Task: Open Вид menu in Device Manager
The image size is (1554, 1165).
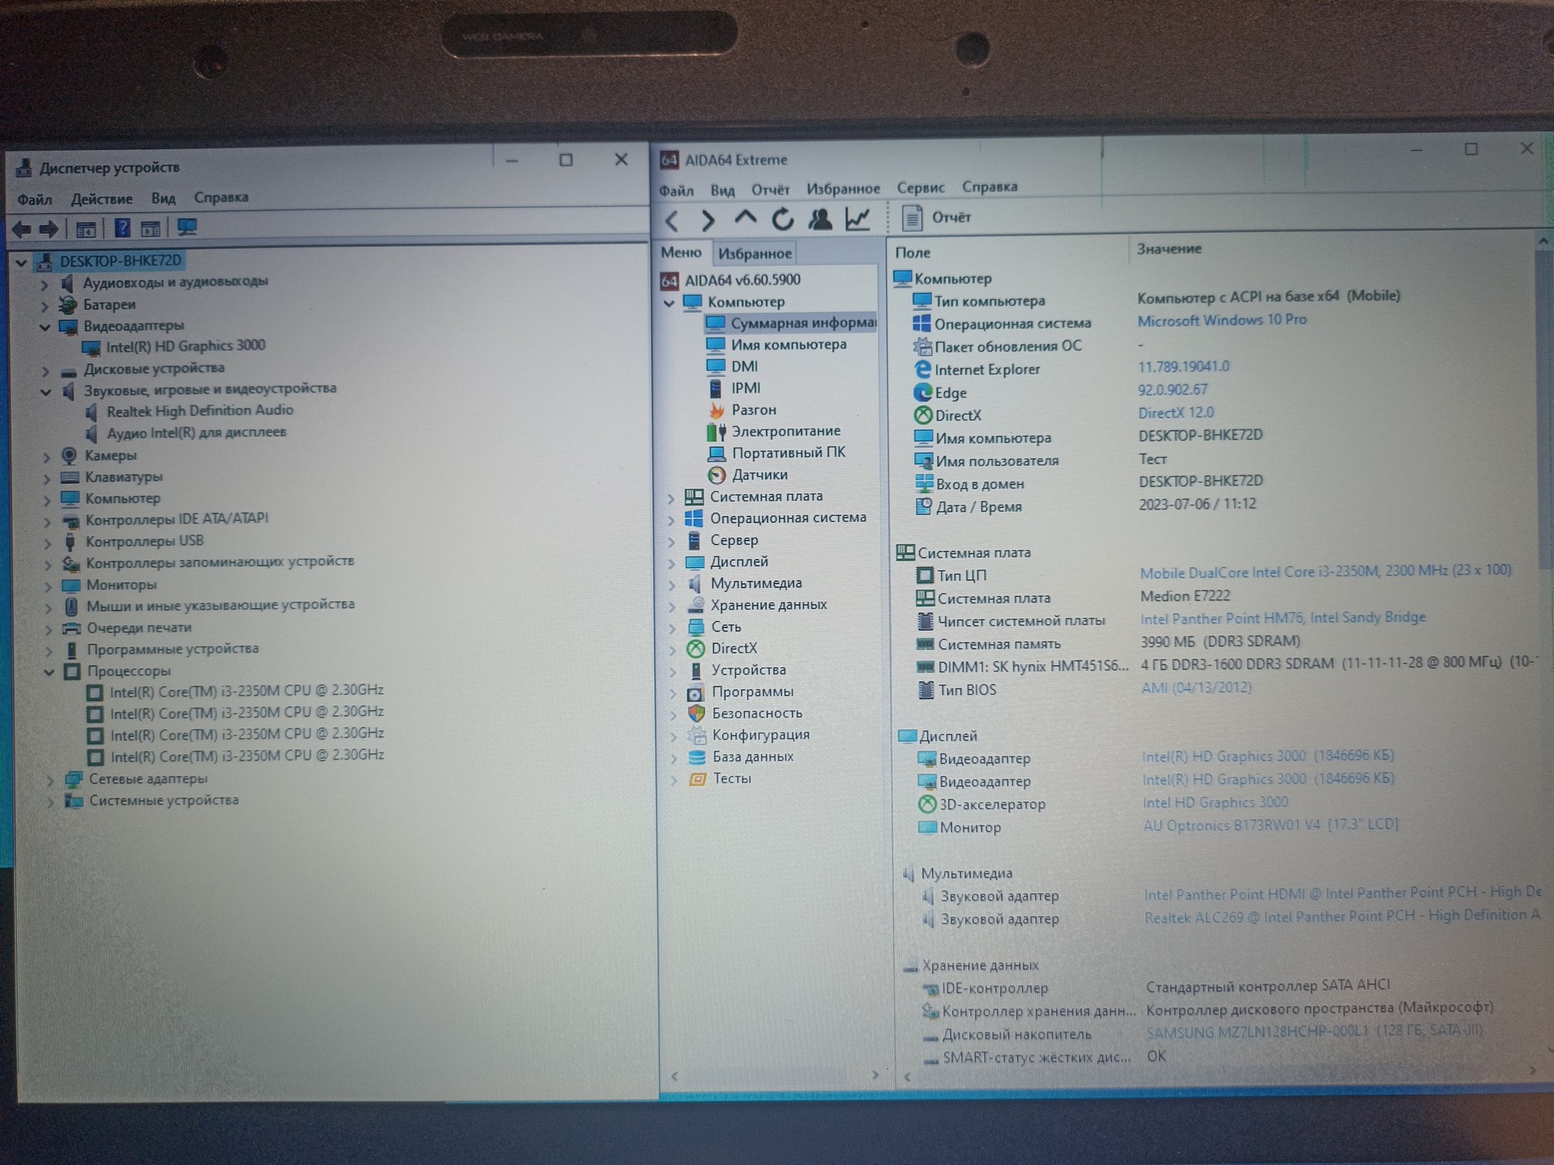Action: tap(163, 198)
